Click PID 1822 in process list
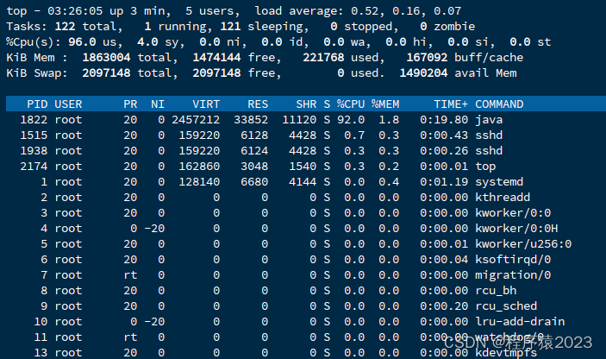The width and height of the screenshot is (606, 359). [x=34, y=120]
